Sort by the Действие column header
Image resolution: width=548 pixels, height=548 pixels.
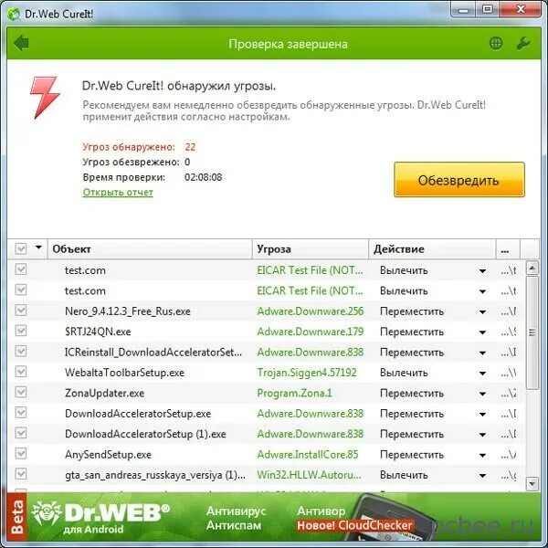432,249
